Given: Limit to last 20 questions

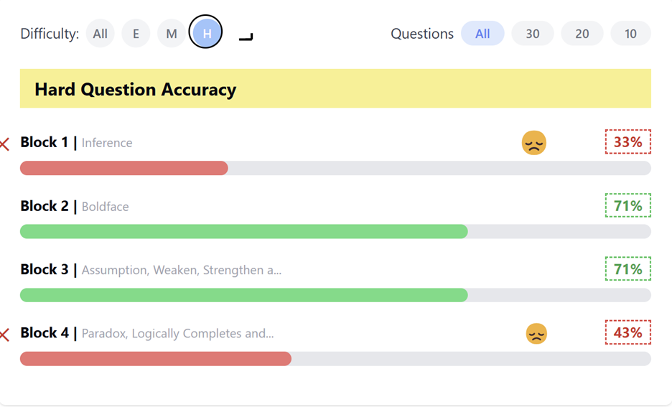Looking at the screenshot, I should point(582,34).
